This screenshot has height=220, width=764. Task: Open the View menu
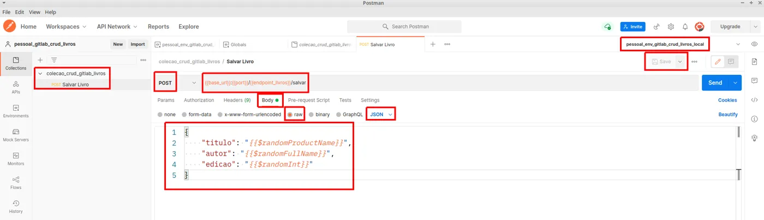point(34,12)
